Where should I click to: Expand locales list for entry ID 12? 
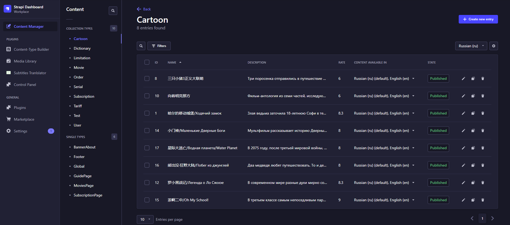[413, 183]
